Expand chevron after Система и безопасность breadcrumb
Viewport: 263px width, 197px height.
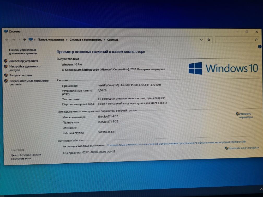tap(104, 40)
